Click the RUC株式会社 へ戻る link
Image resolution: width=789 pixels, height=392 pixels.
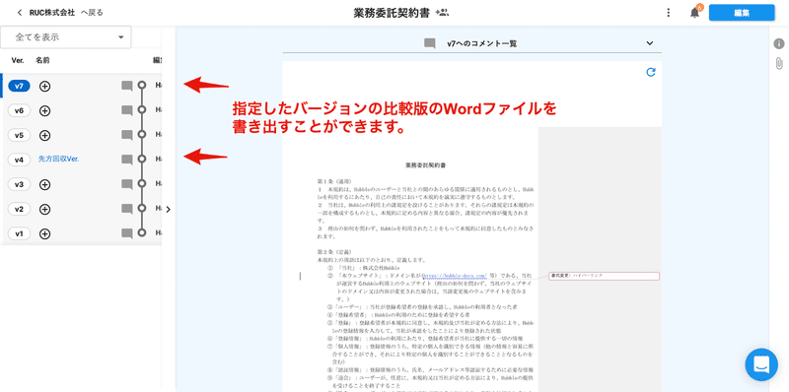(x=66, y=13)
